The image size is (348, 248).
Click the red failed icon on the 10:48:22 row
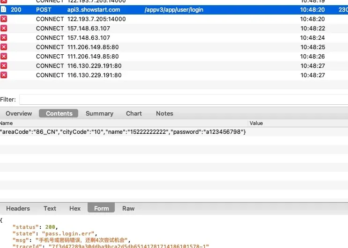[4, 28]
